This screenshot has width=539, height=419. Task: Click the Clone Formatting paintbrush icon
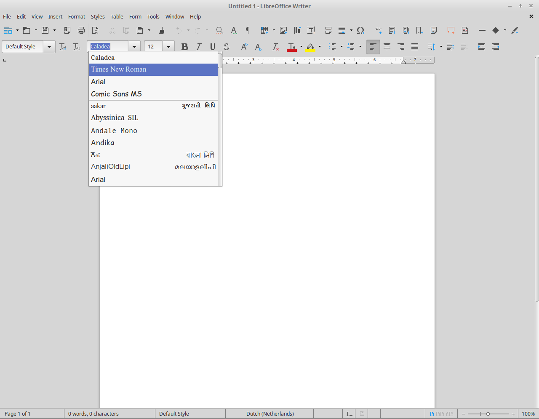pyautogui.click(x=161, y=30)
